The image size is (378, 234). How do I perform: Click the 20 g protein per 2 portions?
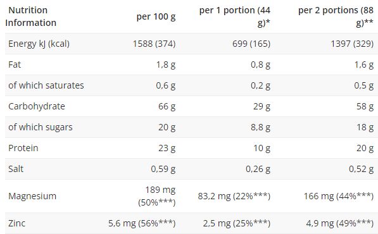click(x=365, y=148)
